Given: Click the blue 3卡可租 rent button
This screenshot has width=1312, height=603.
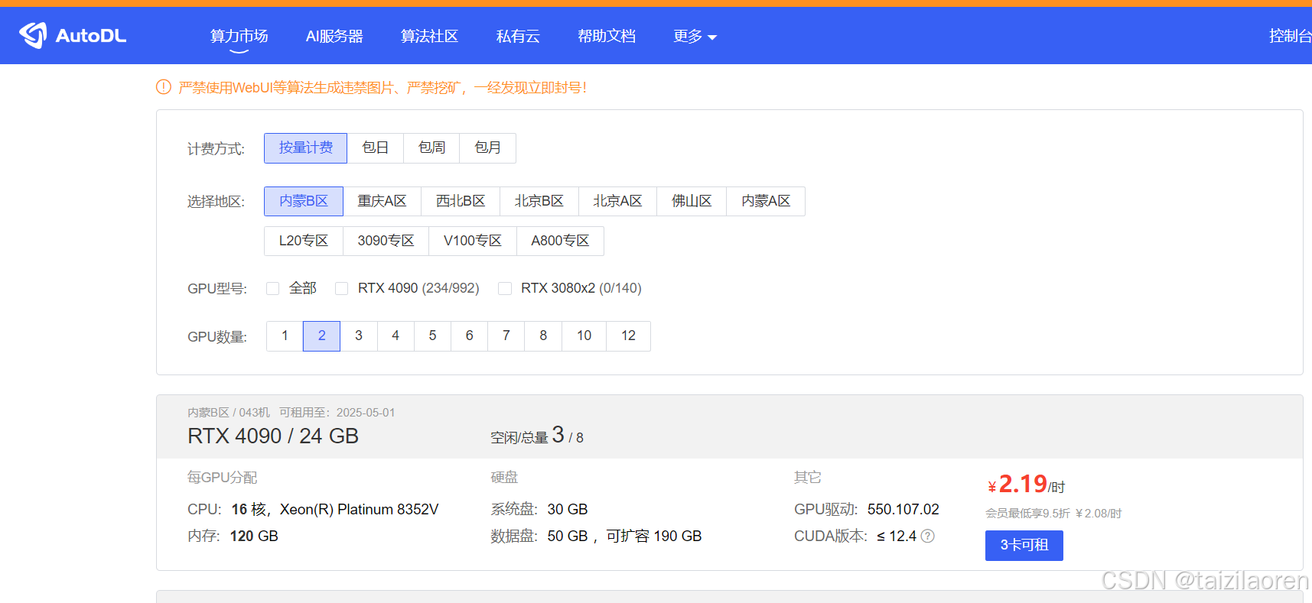Looking at the screenshot, I should point(1024,545).
